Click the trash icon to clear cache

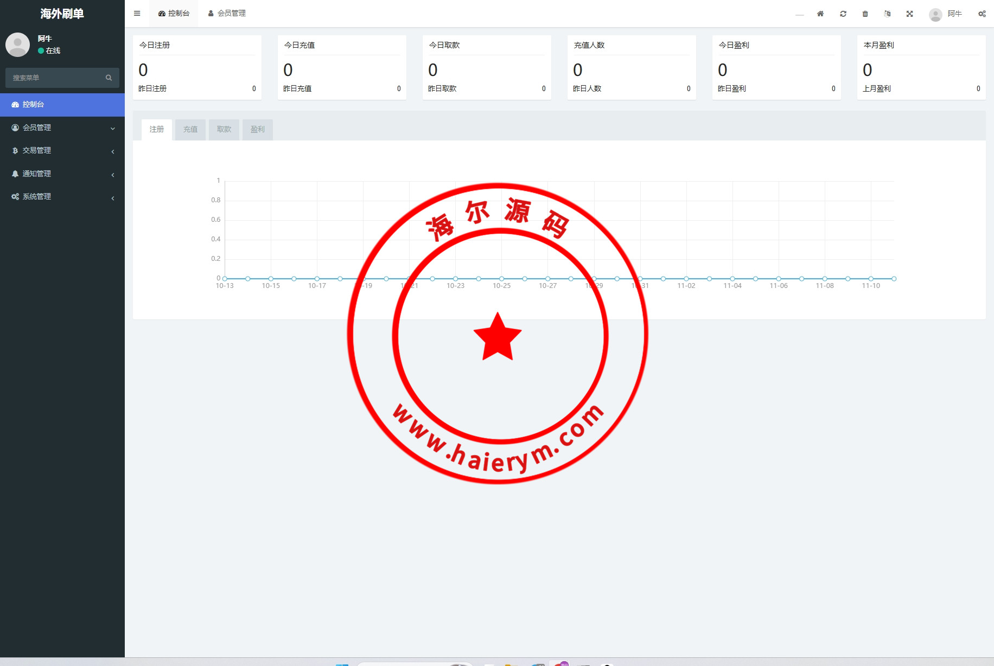[865, 14]
